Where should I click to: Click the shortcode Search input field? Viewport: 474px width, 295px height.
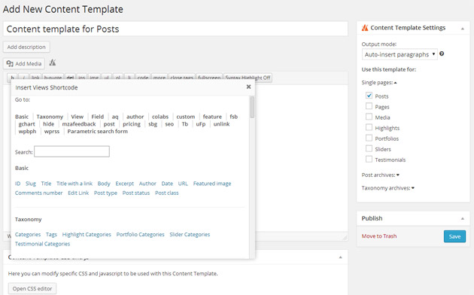(x=71, y=151)
